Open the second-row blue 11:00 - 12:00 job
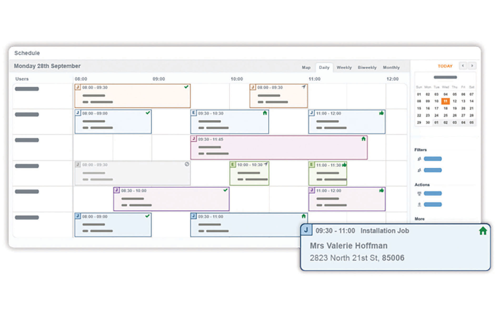 point(347,122)
